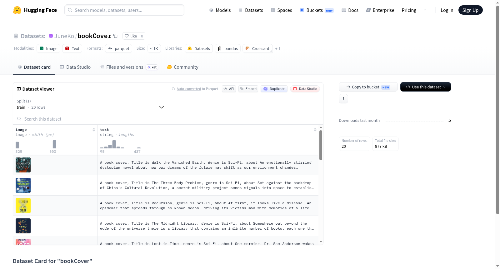Click the viewer scroll-down arrow
The height and width of the screenshot is (269, 500).
321,242
